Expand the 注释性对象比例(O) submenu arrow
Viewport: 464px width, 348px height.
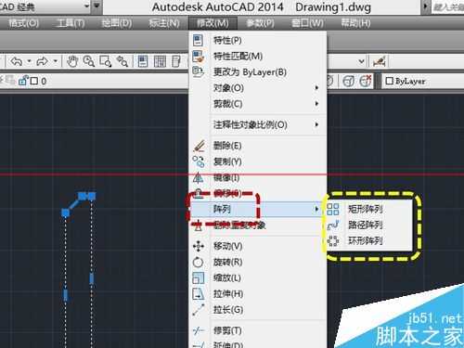pos(316,124)
